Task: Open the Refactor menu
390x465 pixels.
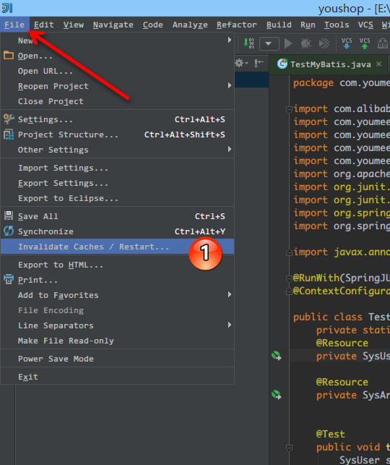Action: [x=237, y=25]
